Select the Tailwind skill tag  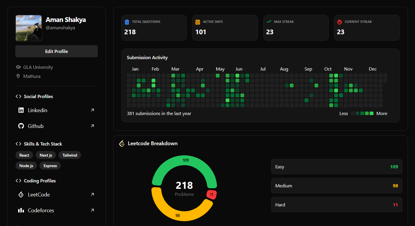point(70,155)
